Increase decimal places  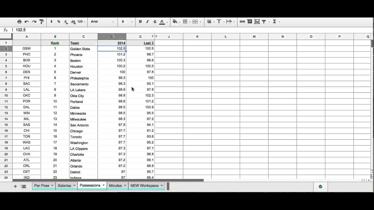tap(73, 22)
